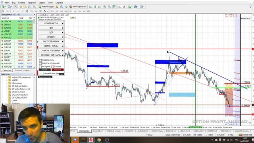Toggle the chart shift icon
The image size is (254, 143).
pos(124,7)
